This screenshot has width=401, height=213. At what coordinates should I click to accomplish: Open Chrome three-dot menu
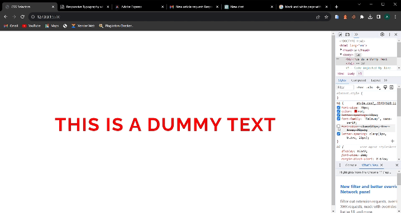tap(395, 17)
